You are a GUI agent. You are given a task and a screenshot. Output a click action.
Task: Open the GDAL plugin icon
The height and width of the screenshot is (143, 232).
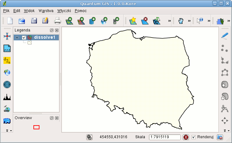[x=7, y=109]
